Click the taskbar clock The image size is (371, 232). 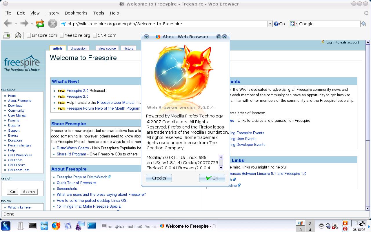(x=359, y=226)
